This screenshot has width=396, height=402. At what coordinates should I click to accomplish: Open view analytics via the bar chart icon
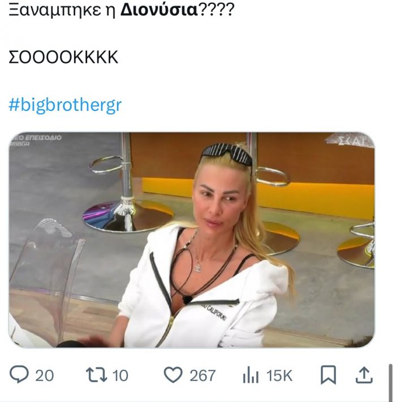251,375
